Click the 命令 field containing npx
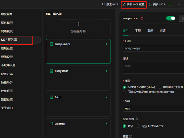184x138 pixels. 153,109
